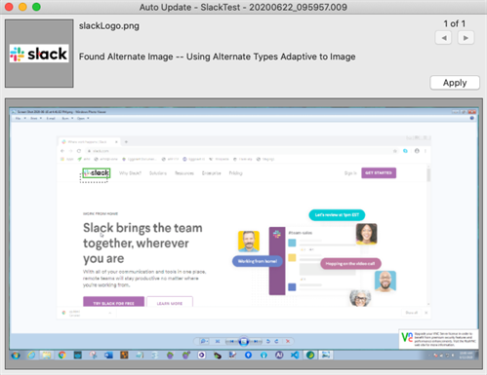Rotate the photo clockwise
487x375 pixels.
[276, 341]
